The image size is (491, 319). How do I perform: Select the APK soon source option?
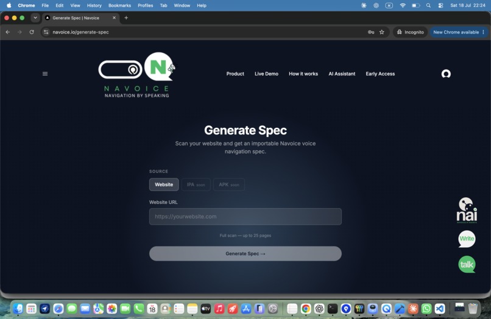pos(229,184)
